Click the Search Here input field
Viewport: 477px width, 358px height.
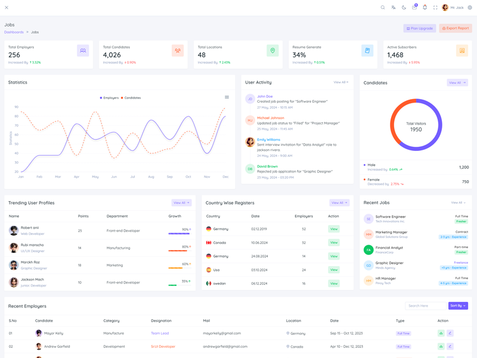[x=425, y=305]
